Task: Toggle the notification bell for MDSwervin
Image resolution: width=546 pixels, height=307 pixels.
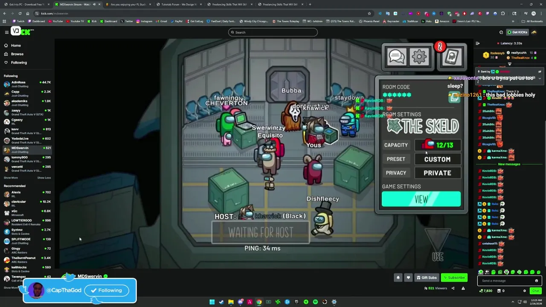Action: (x=398, y=278)
